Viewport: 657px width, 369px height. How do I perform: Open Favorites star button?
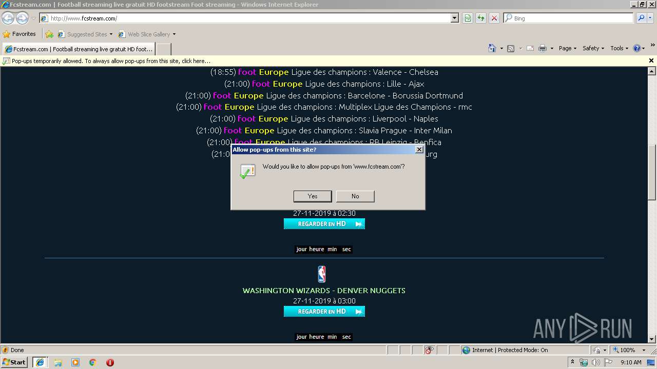click(x=20, y=34)
